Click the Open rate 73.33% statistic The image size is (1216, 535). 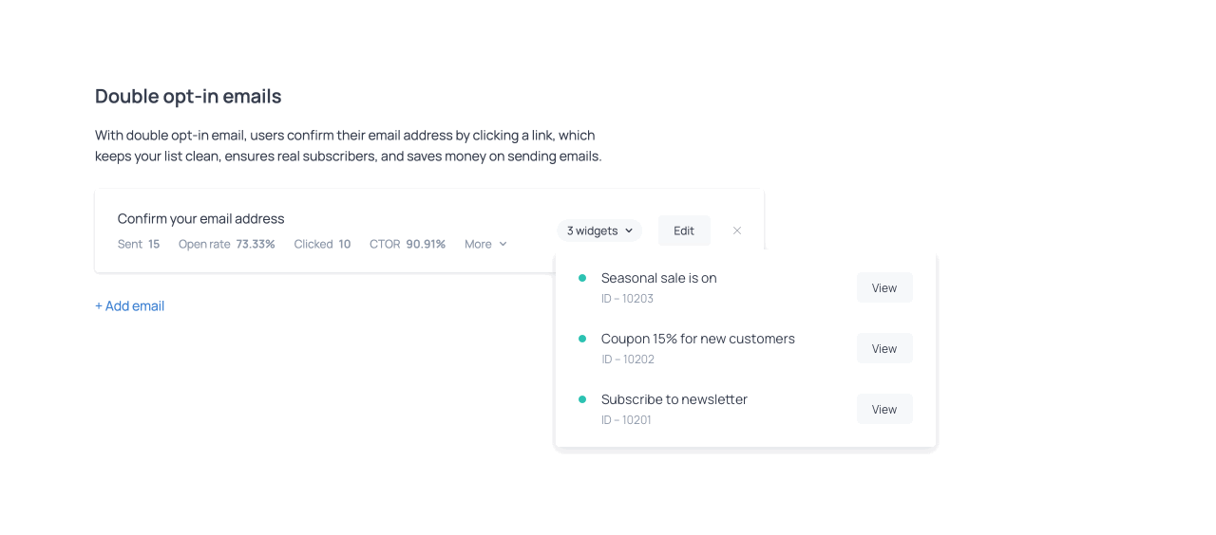[x=226, y=244]
